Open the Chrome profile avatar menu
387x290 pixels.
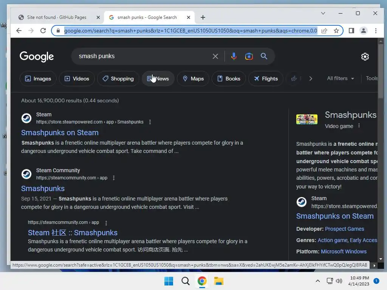point(363,31)
